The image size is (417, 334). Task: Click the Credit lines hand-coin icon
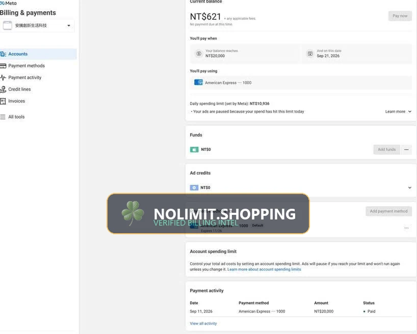point(3,89)
